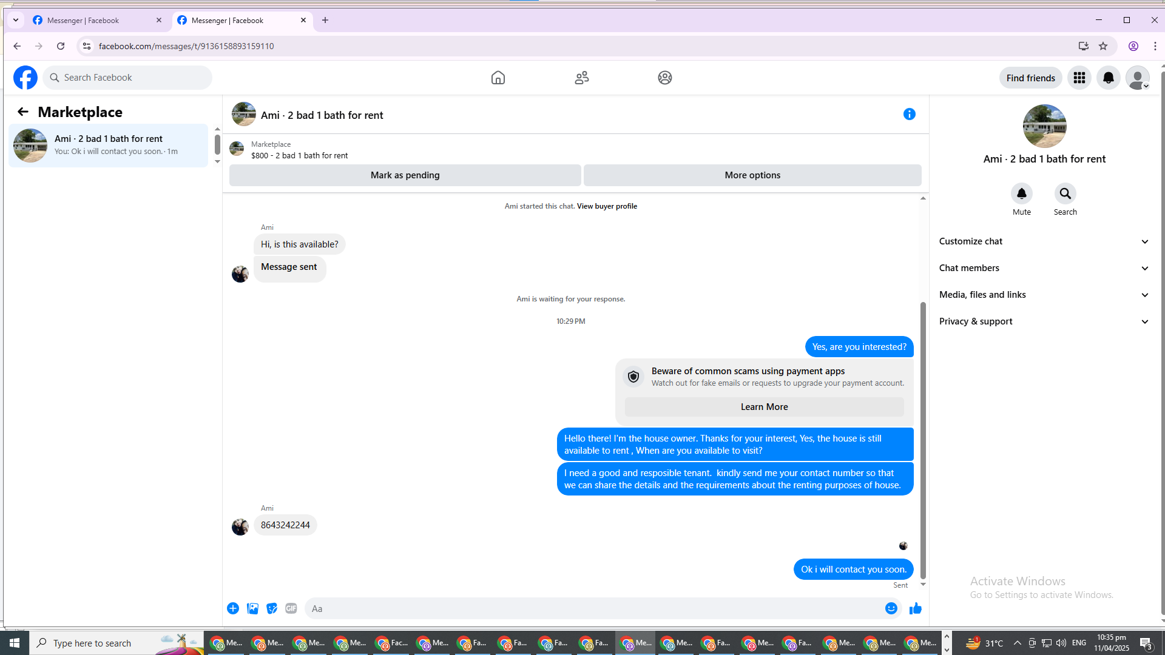1165x655 pixels.
Task: Open the emoji picker in message box
Action: click(x=891, y=608)
